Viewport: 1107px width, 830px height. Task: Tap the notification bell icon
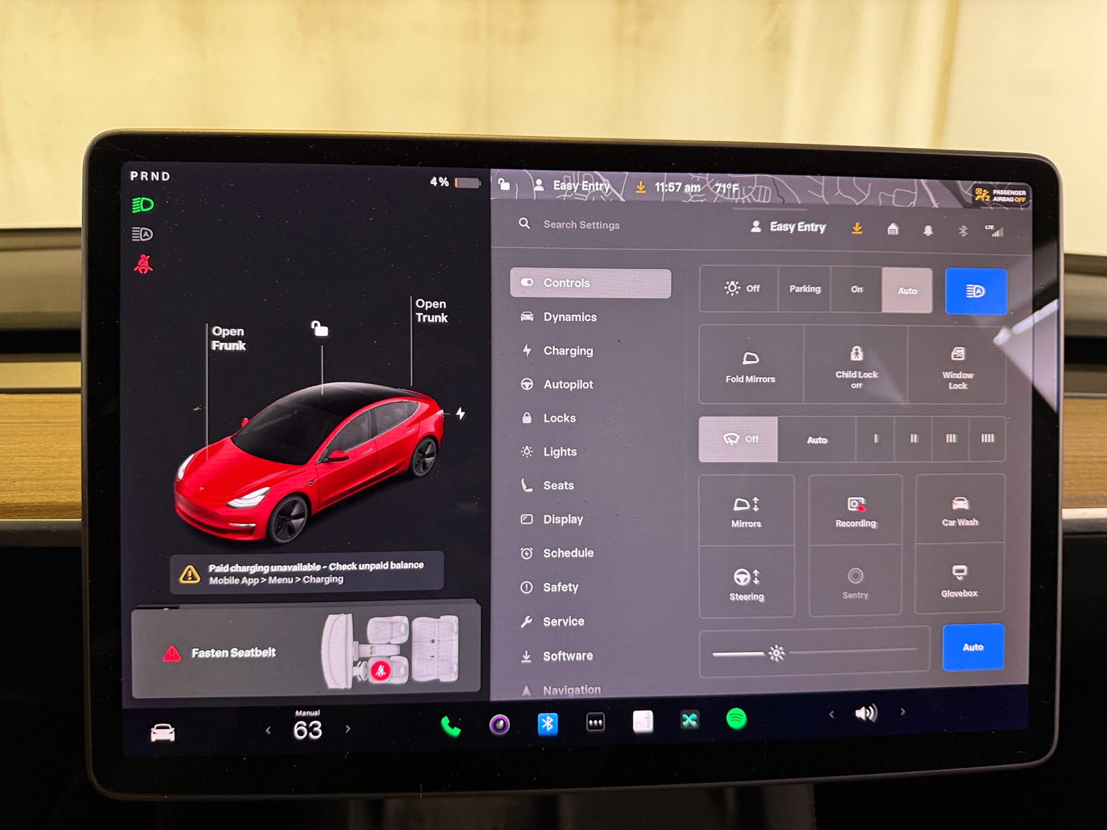coord(928,230)
